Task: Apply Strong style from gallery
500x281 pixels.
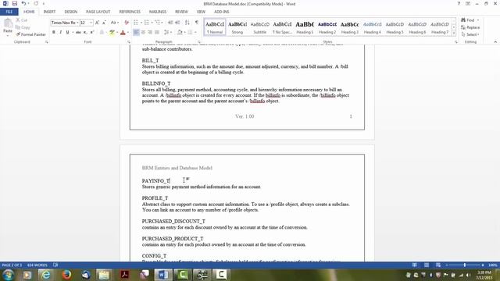Action: [x=237, y=27]
